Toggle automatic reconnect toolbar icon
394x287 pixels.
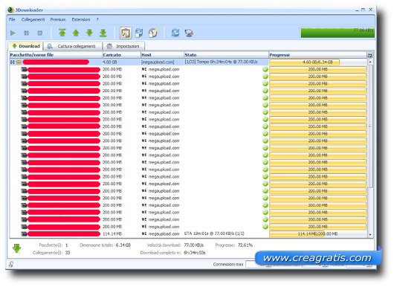click(x=139, y=33)
